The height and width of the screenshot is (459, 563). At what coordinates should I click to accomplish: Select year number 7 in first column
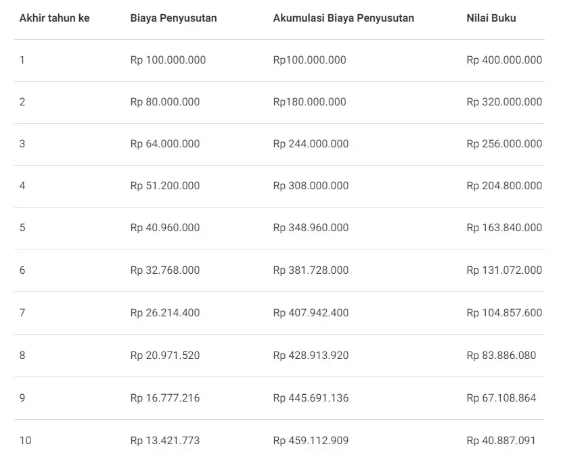pos(22,312)
